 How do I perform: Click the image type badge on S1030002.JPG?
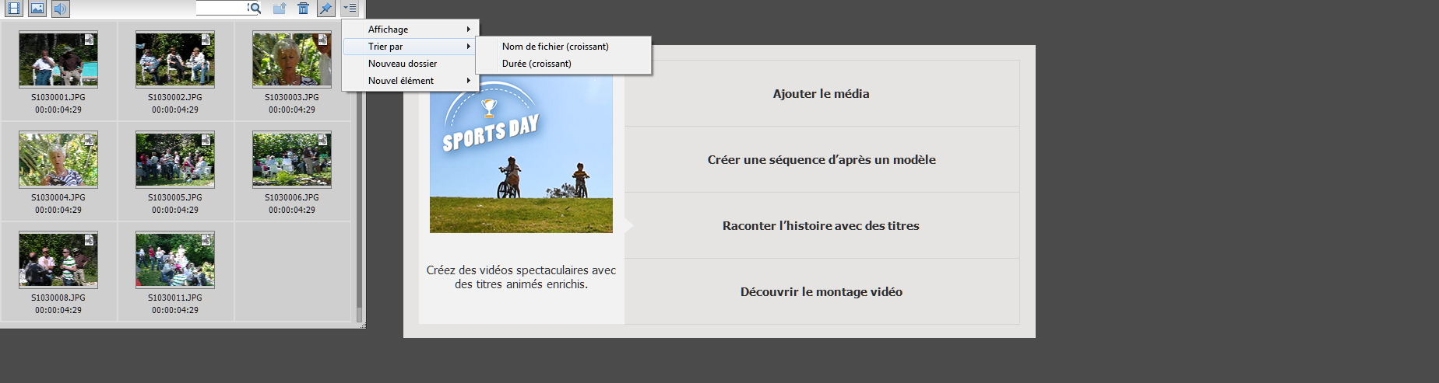point(206,40)
